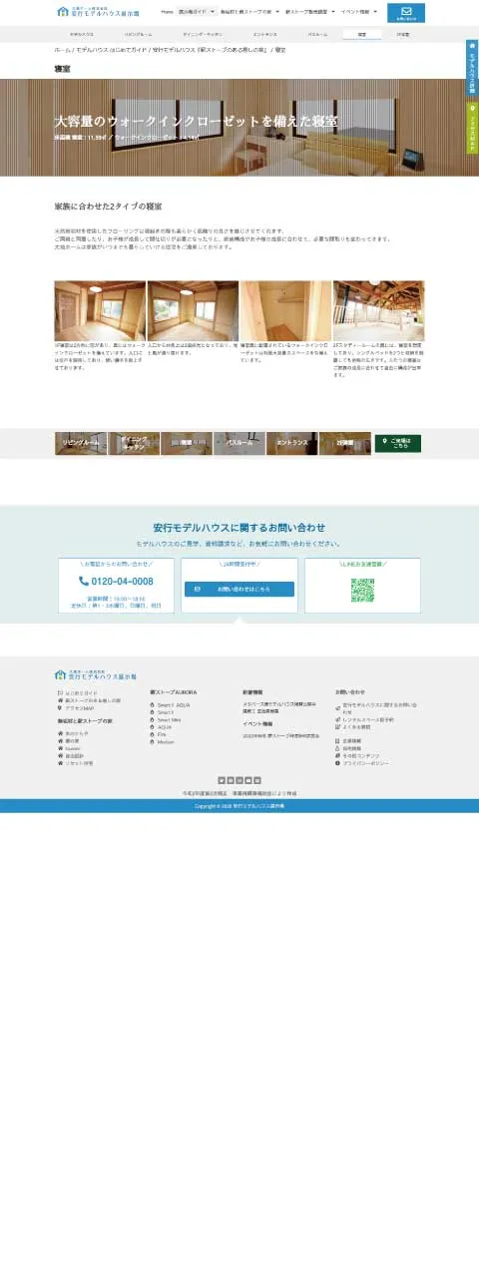Image resolution: width=479 pixels, height=1277 pixels.
Task: Click the Home link in top navigation
Action: click(167, 12)
